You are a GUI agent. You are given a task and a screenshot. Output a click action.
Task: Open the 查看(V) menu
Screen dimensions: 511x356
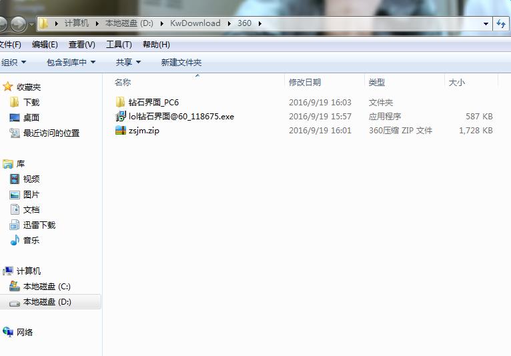click(x=82, y=45)
